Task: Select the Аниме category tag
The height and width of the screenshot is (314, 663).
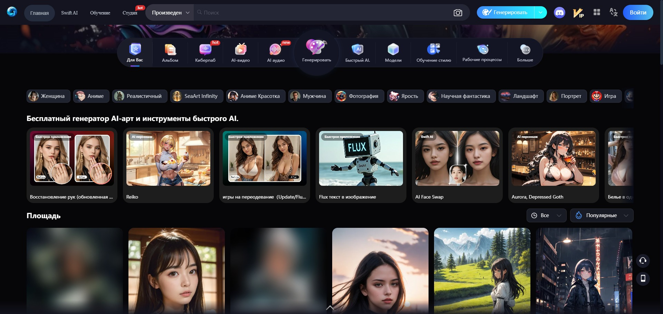Action: coord(91,96)
